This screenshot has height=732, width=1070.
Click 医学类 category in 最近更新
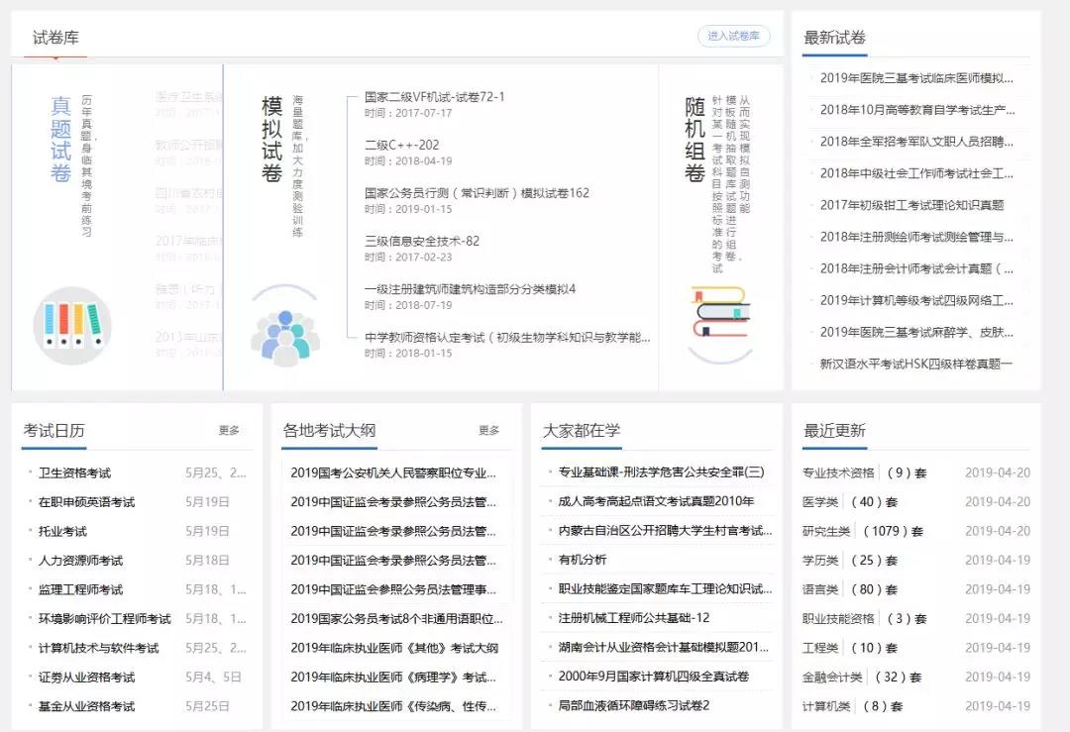click(820, 502)
